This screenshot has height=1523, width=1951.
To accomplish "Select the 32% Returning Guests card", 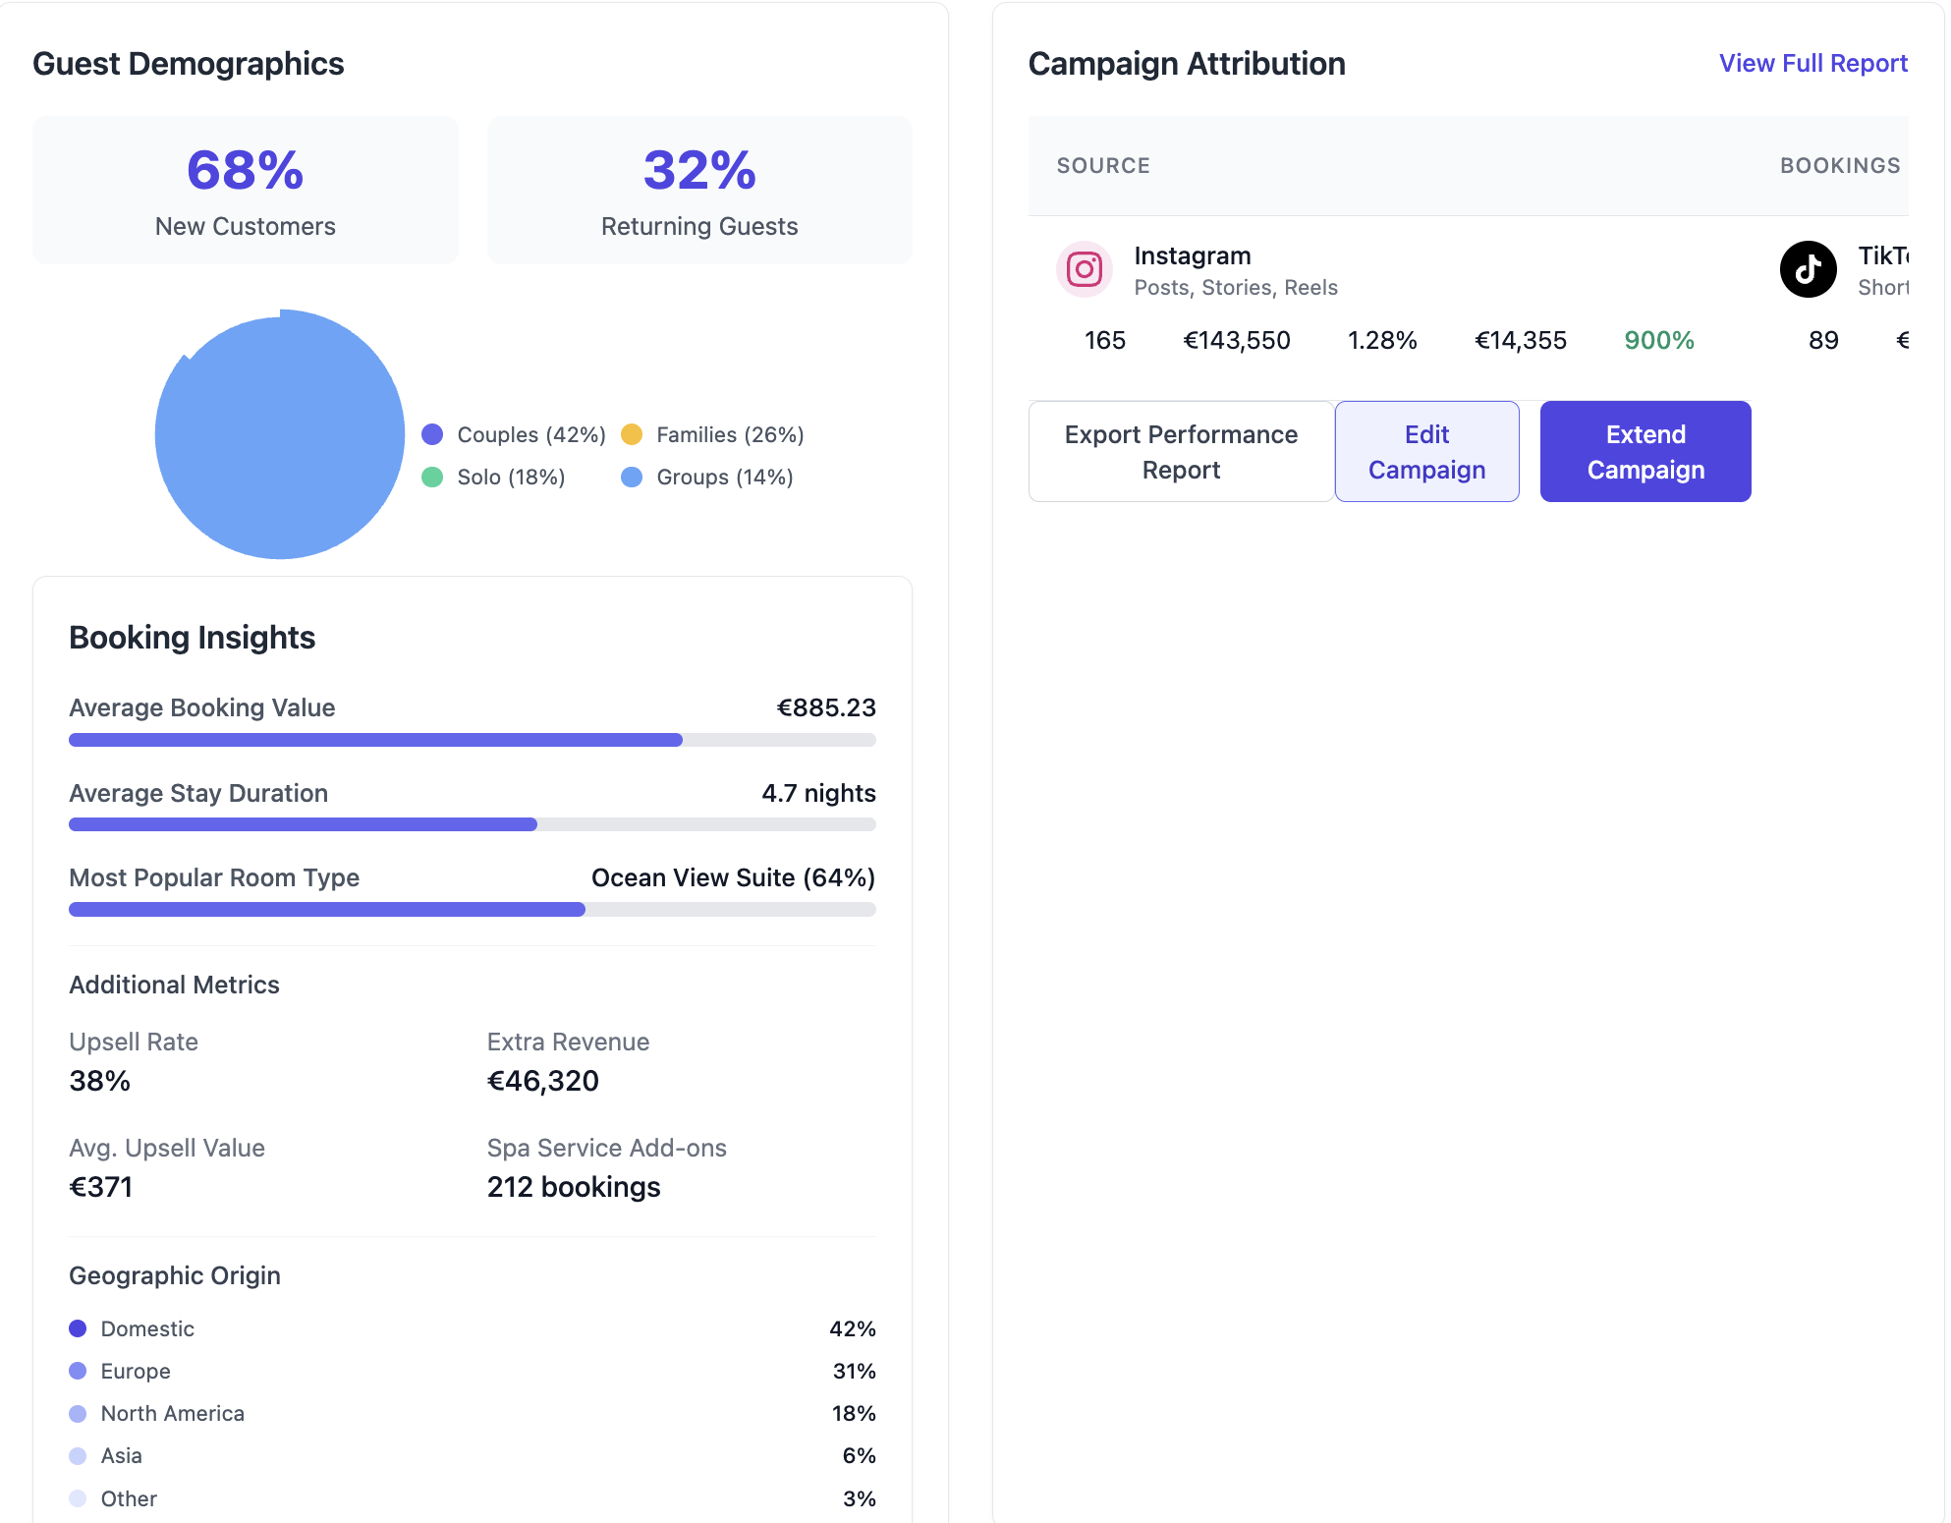I will tap(699, 191).
